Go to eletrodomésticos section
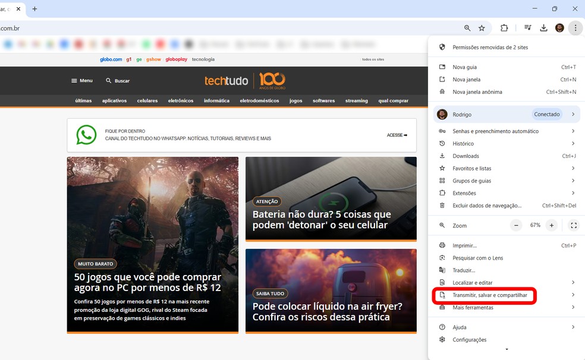The width and height of the screenshot is (585, 360). tap(259, 100)
